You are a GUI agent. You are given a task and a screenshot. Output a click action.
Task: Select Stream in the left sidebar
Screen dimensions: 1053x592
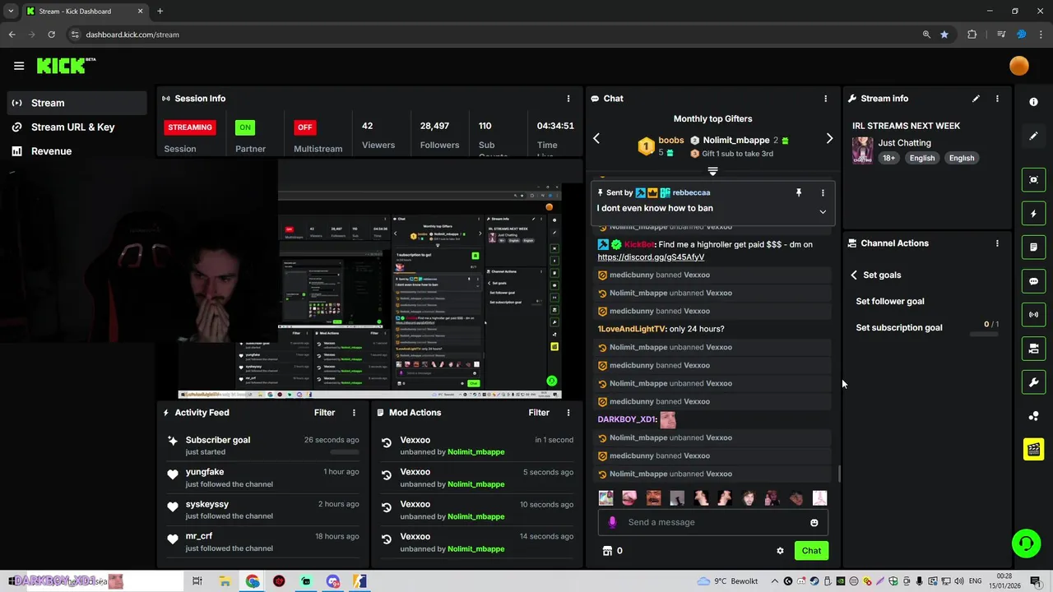[77, 103]
